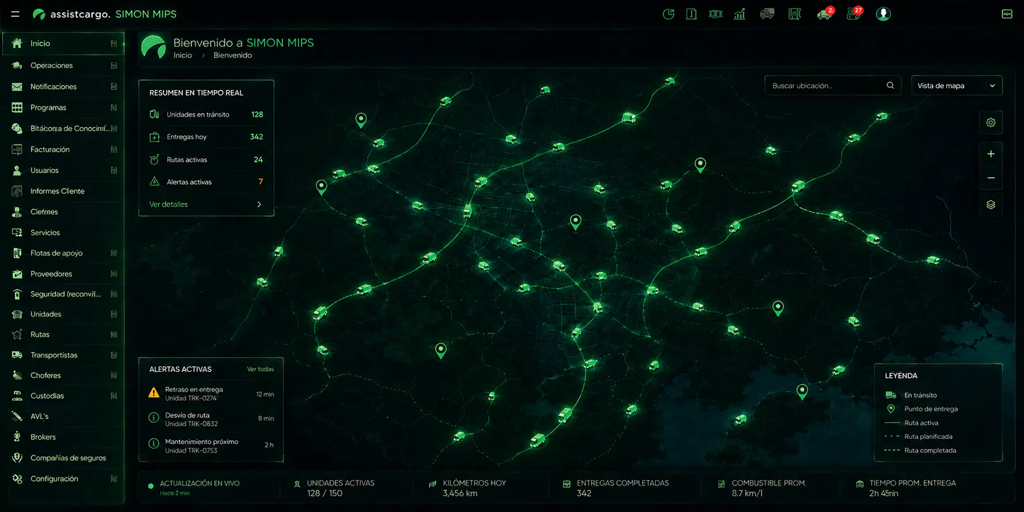Click the KILÓMETROS HOY 3,456 km stat
Screen dimensions: 1024x512
coord(468,488)
